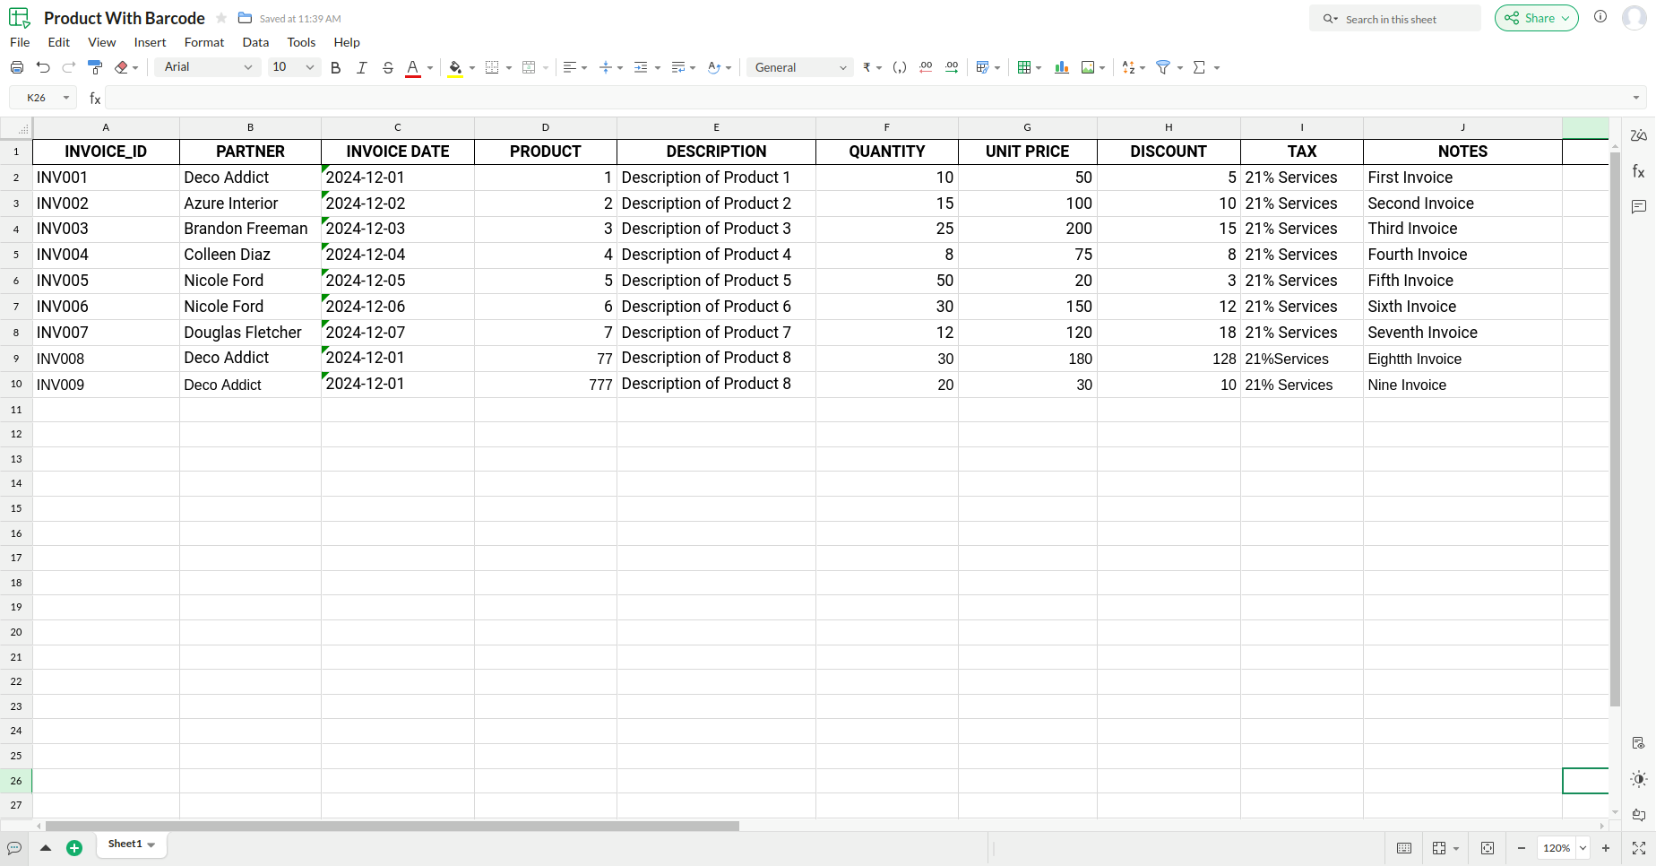Select the INVOICE_ID header cell
Viewport: 1656px width, 866px height.
pos(106,152)
